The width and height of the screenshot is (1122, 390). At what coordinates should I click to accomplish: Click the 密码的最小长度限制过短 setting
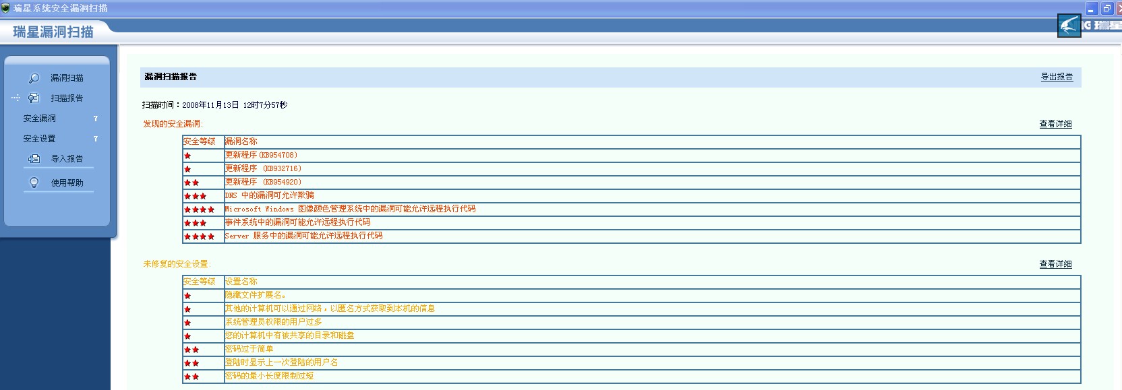pos(269,376)
